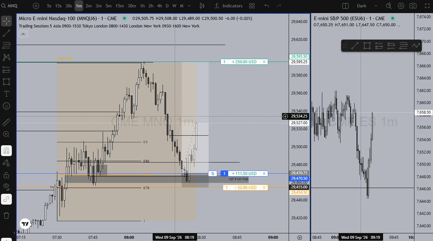The height and width of the screenshot is (241, 433).
Task: Close the +250.00 USD take profit order
Action: pos(264,62)
